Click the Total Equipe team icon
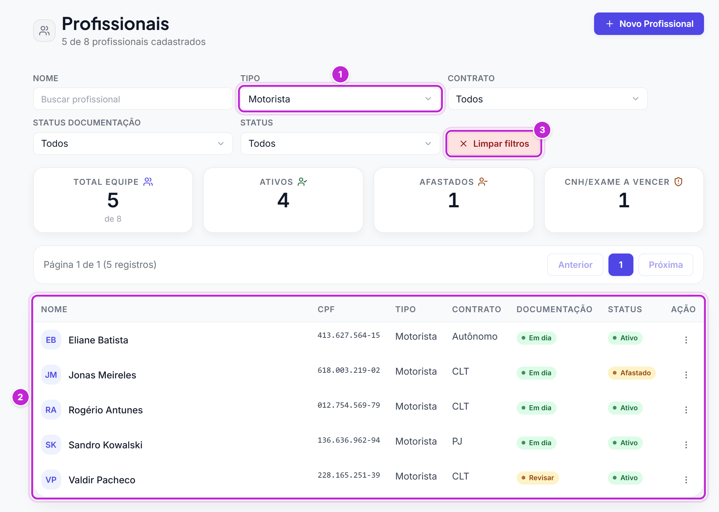The width and height of the screenshot is (719, 512). tap(148, 182)
